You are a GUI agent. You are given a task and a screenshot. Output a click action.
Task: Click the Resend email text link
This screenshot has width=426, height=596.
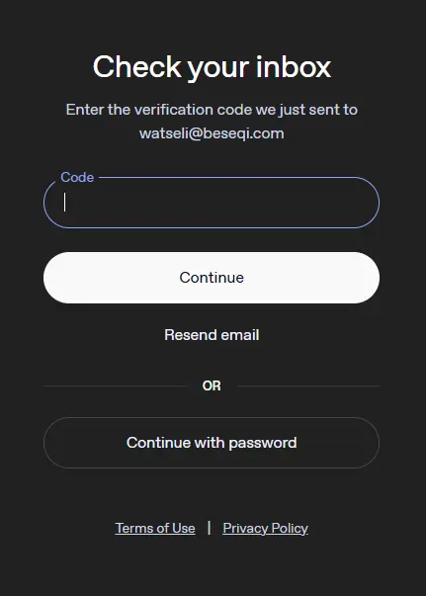point(212,335)
